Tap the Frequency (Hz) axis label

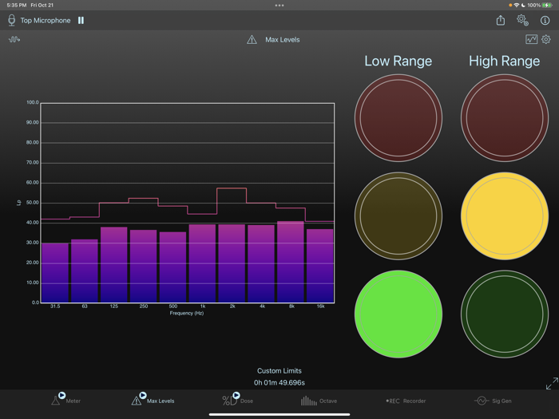(x=186, y=313)
